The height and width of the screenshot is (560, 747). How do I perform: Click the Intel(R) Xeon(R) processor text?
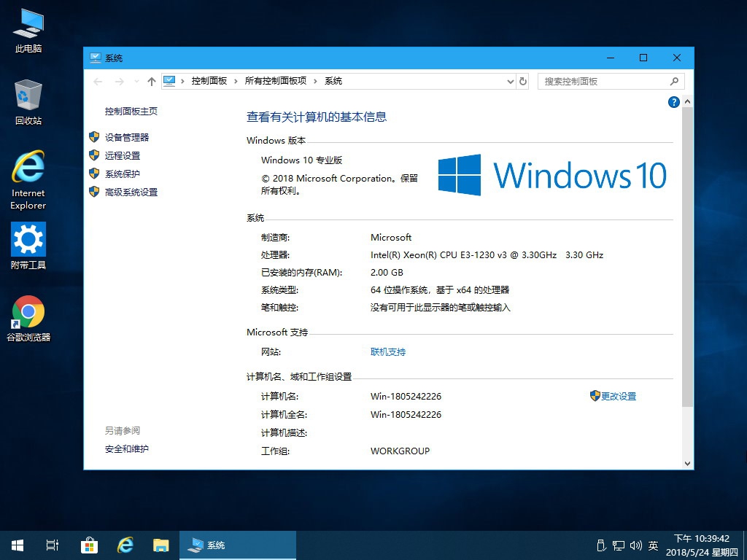[487, 254]
